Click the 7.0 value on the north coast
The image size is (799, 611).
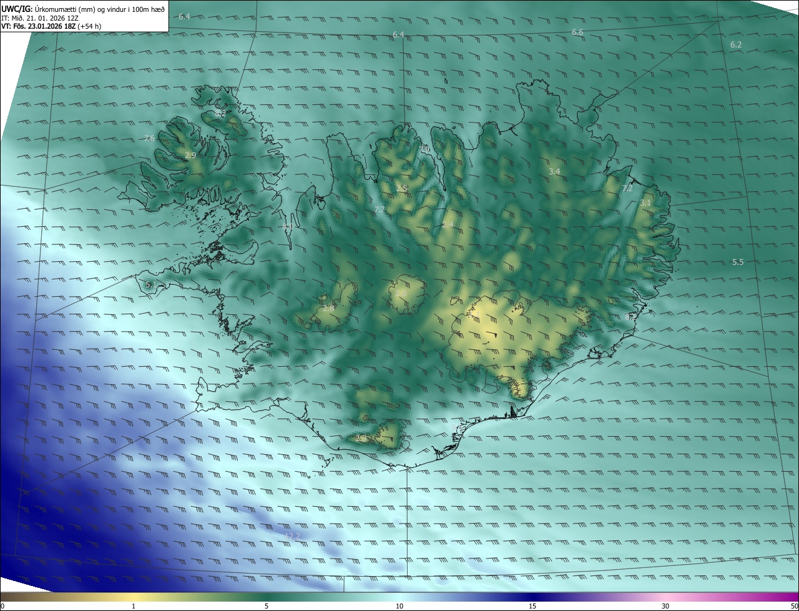click(424, 149)
